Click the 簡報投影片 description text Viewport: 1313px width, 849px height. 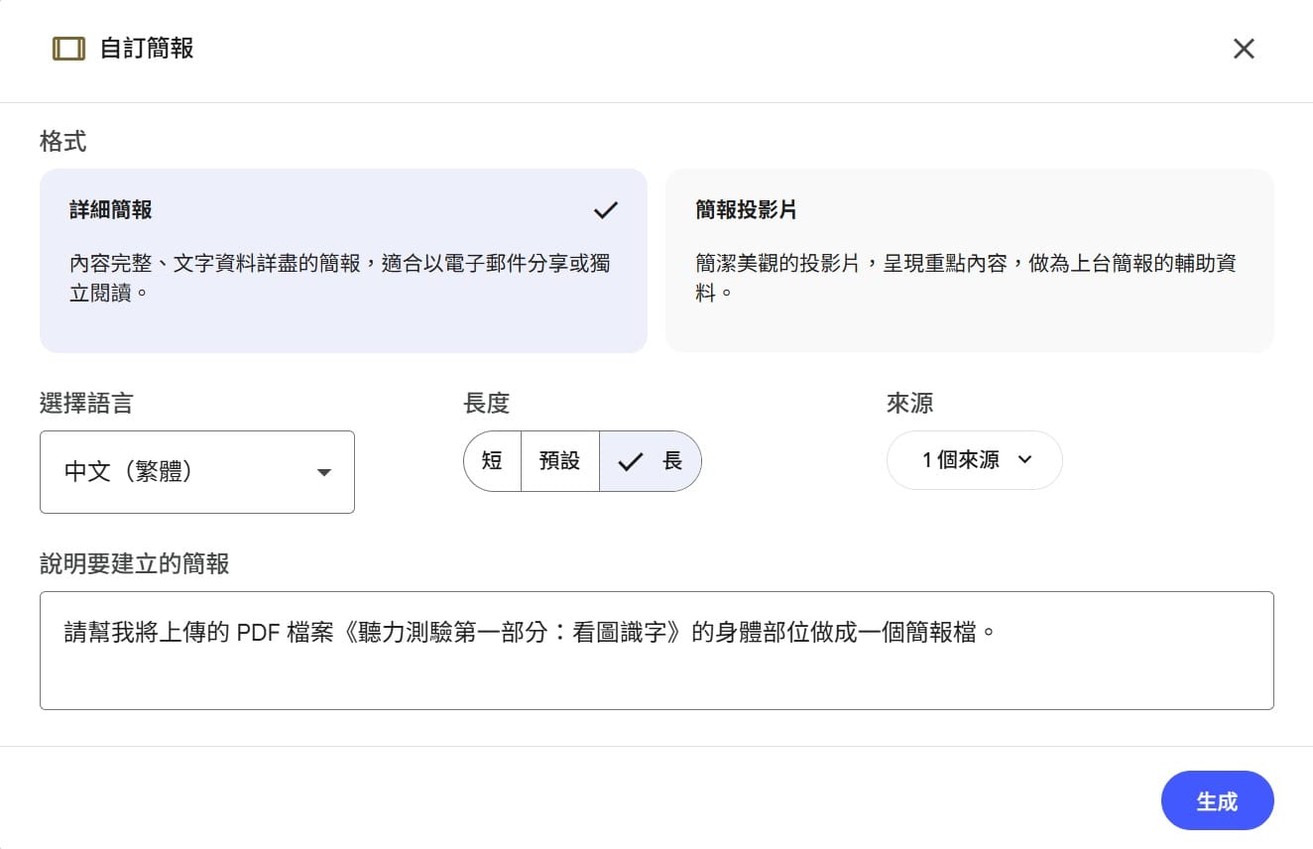[x=966, y=279]
